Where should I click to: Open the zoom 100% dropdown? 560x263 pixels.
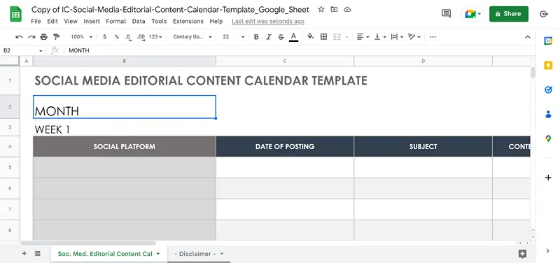coord(81,37)
